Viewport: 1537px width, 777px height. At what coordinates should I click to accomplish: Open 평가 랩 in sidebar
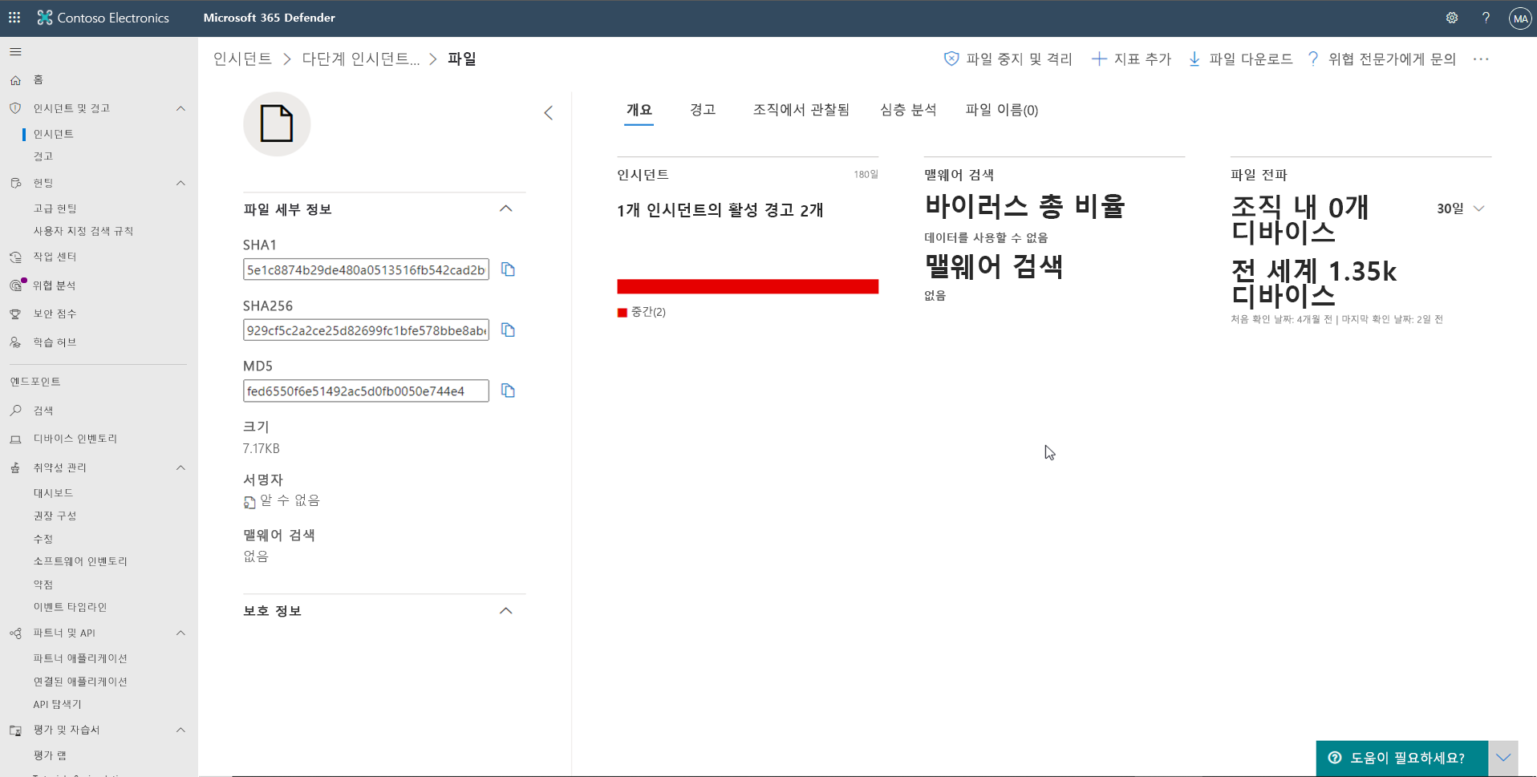click(x=50, y=755)
